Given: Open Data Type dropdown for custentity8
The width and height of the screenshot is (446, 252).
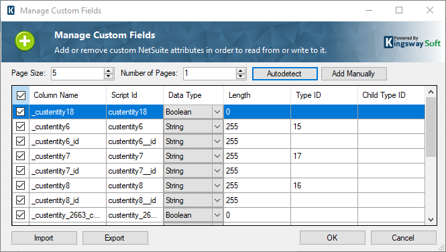Looking at the screenshot, I should 217,186.
